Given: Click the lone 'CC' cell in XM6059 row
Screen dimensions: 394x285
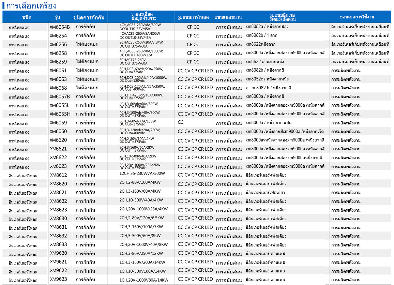Looking at the screenshot, I should (181, 122).
